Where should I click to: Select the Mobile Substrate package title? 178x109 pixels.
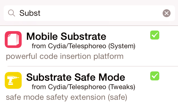pyautogui.click(x=66, y=36)
